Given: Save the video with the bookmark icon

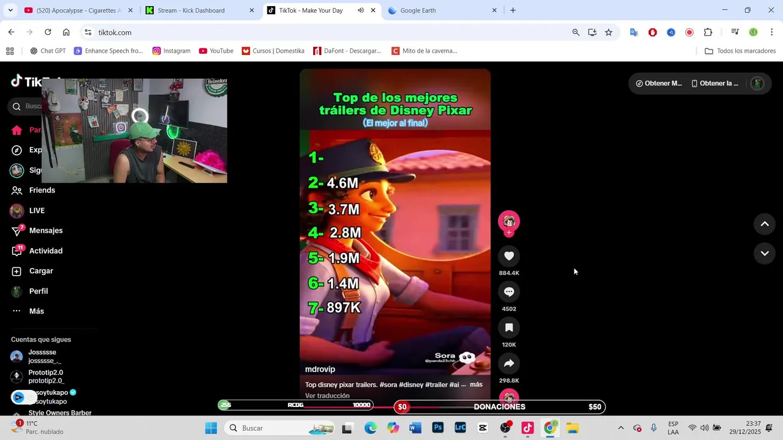Looking at the screenshot, I should [x=509, y=328].
